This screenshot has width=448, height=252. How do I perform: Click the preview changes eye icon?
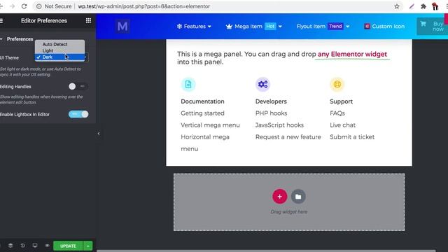click(47, 246)
